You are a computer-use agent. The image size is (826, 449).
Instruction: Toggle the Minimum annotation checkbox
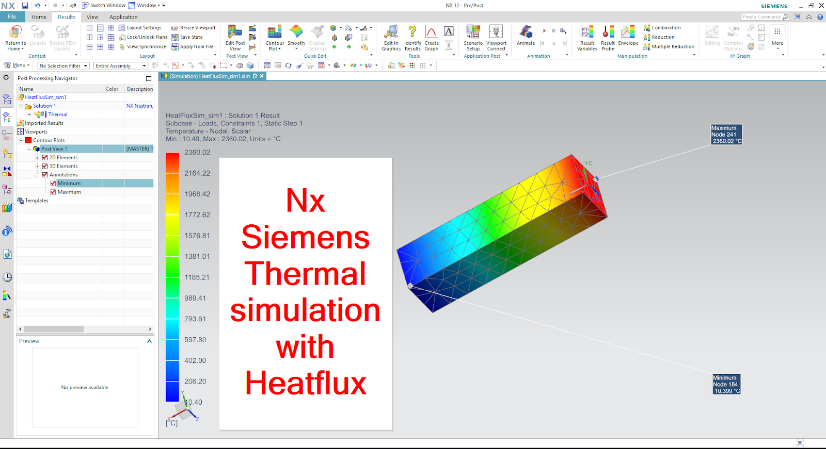tap(53, 184)
